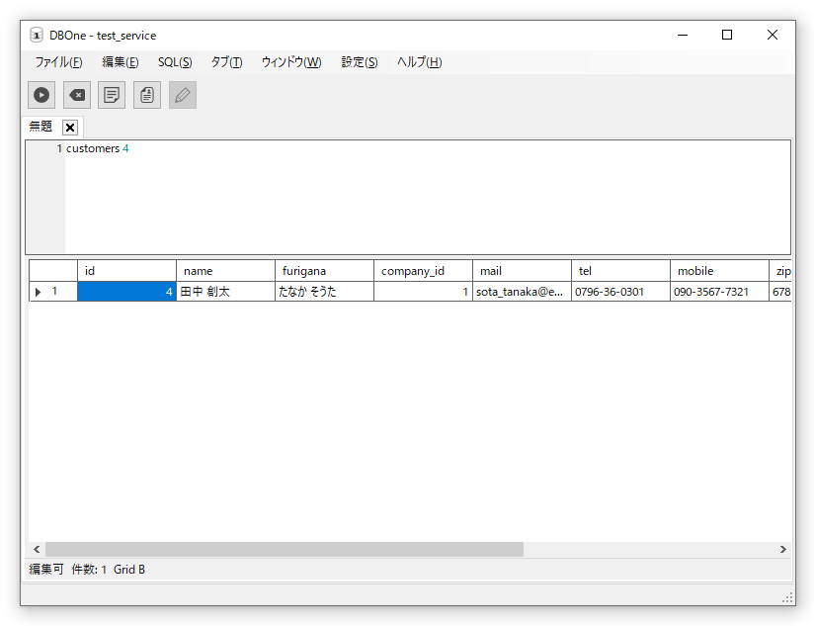Viewport: 816px width, 626px height.
Task: Open the 編集(E) menu
Action: point(121,62)
